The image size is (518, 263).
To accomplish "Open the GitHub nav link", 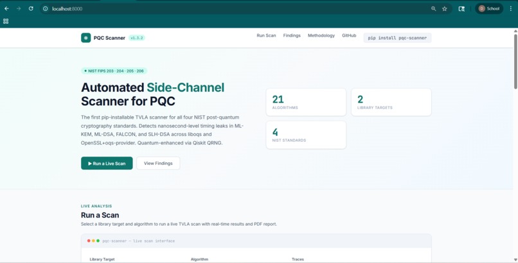I will tap(349, 35).
